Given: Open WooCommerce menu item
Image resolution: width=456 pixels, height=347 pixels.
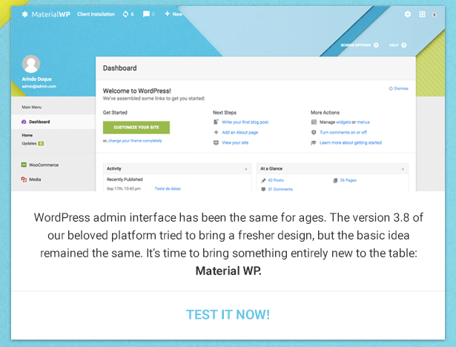Looking at the screenshot, I should coord(44,165).
